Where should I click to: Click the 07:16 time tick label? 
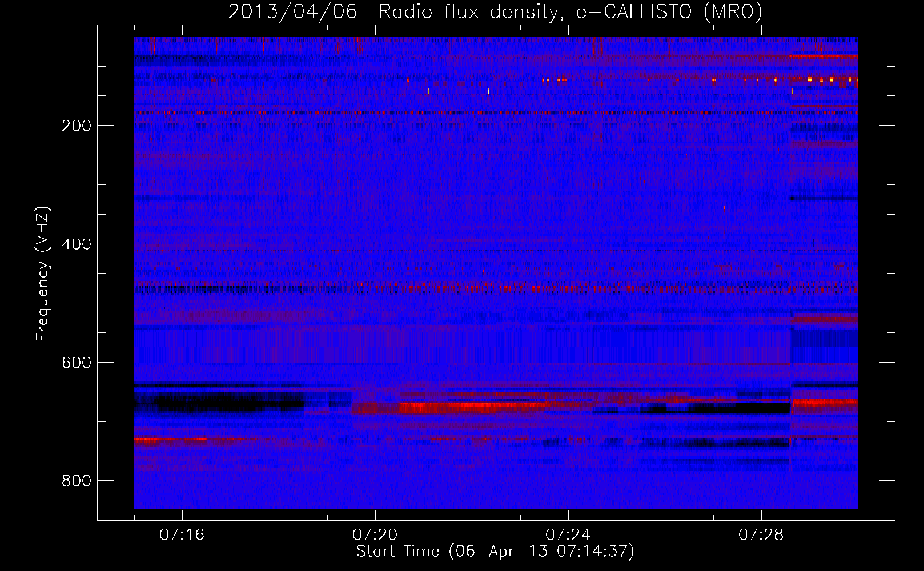(182, 534)
